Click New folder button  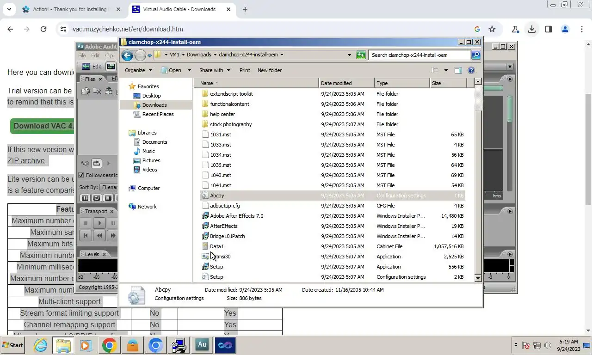pyautogui.click(x=270, y=70)
